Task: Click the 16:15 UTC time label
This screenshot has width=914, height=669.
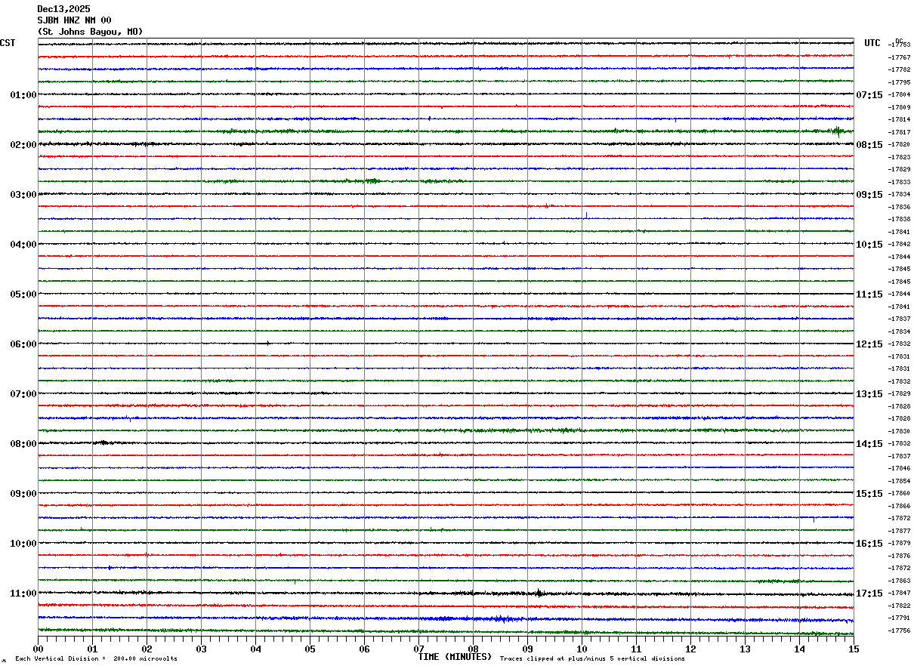Action: pos(869,544)
